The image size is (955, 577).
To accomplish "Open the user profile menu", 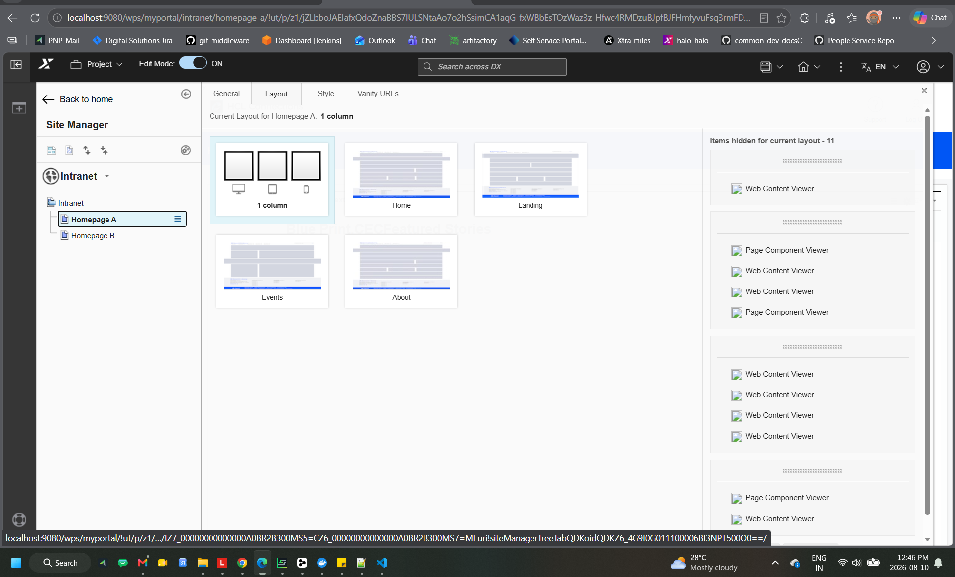I will (930, 67).
